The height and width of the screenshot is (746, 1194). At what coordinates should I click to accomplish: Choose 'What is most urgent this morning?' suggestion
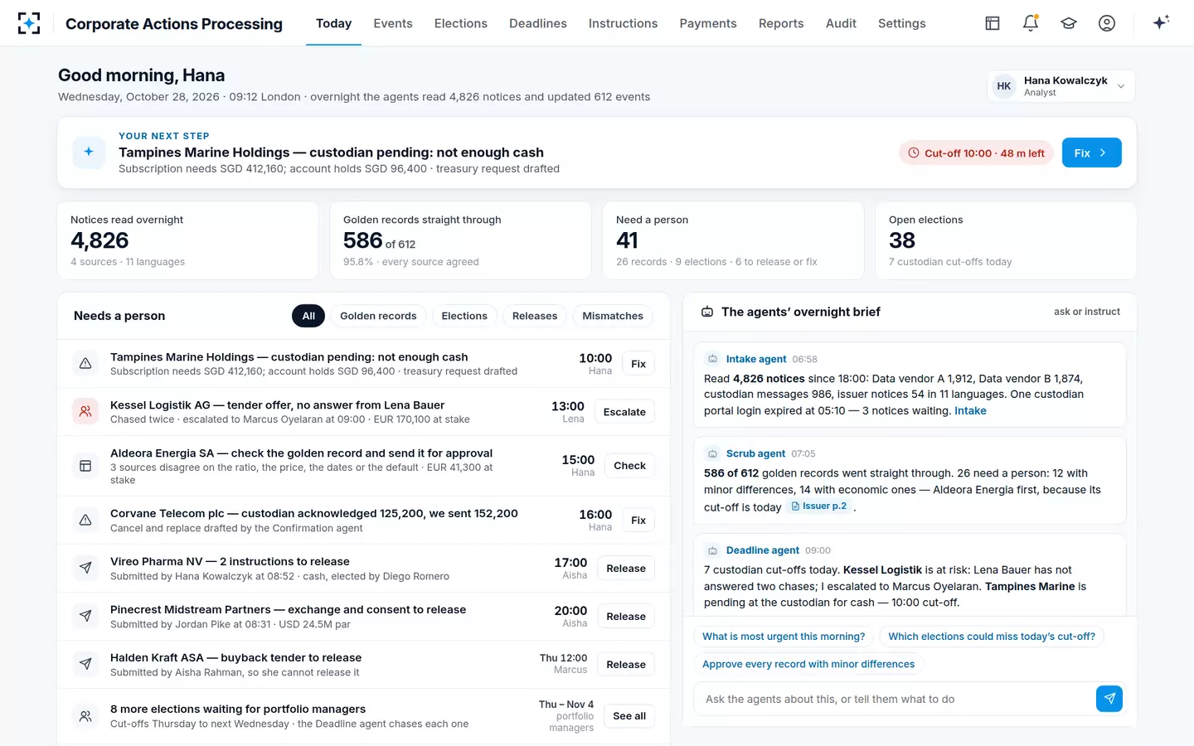[784, 637]
